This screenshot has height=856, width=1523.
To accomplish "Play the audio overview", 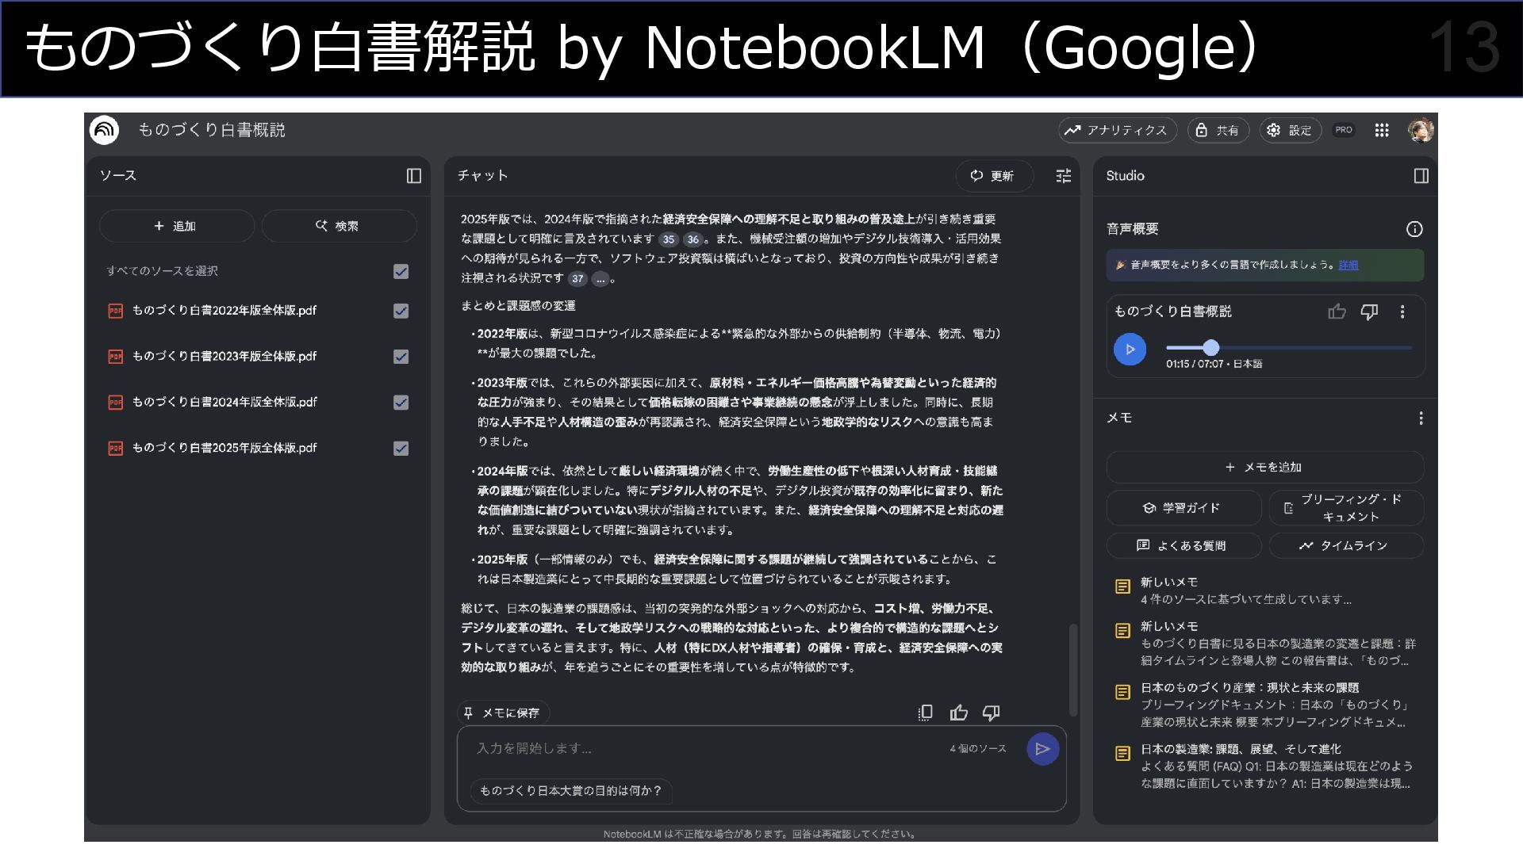I will pyautogui.click(x=1130, y=349).
